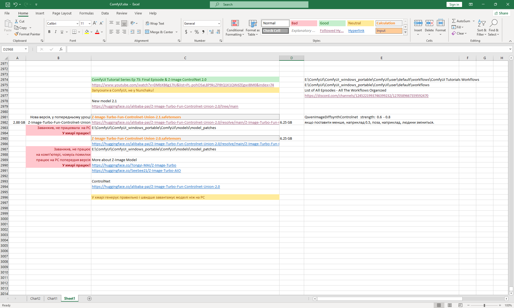514x308 pixels.
Task: Click the Increase Font Size icon
Action: click(x=95, y=23)
